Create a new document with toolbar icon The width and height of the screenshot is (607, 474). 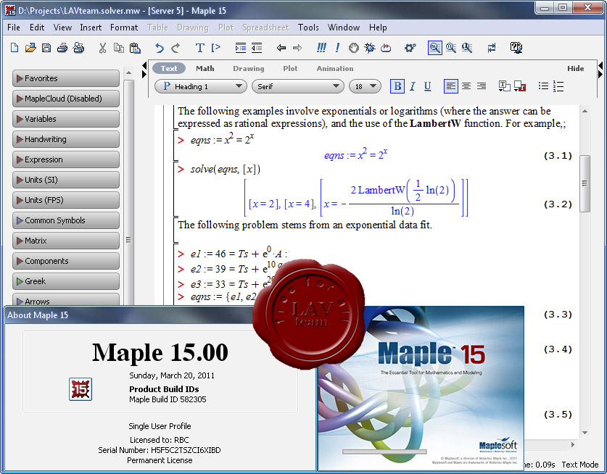[x=15, y=48]
